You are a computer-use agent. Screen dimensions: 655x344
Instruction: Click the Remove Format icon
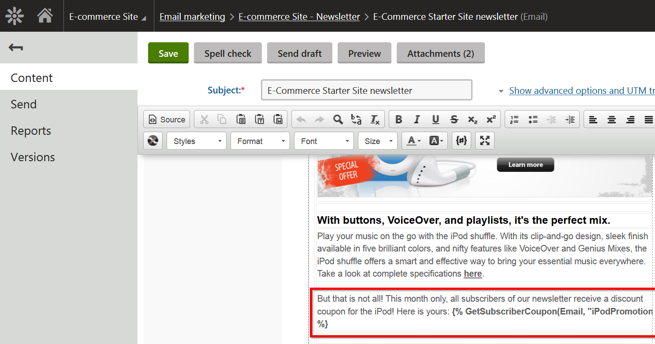pos(375,119)
